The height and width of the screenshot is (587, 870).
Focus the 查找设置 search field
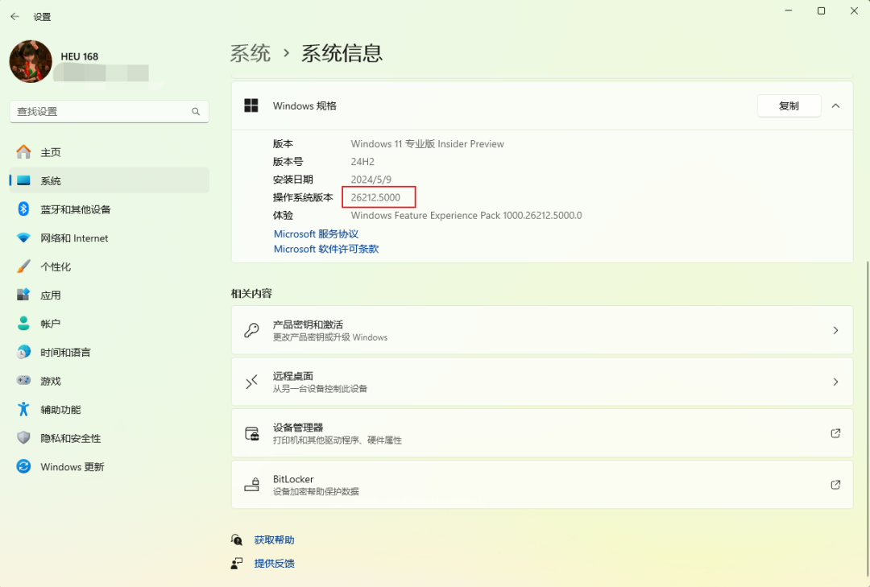click(x=110, y=111)
